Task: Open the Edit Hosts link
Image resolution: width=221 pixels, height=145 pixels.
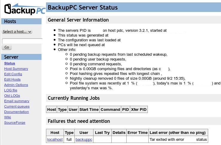Action: tap(13, 79)
